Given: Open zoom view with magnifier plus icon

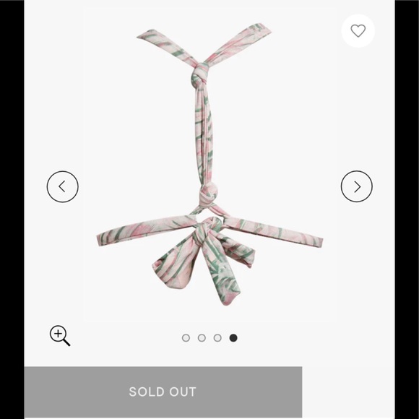Looking at the screenshot, I should point(60,335).
